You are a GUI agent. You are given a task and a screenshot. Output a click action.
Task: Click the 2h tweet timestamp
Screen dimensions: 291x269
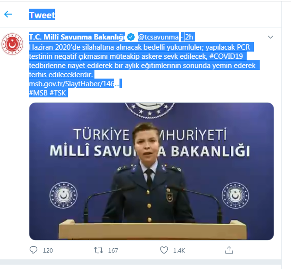(x=189, y=37)
